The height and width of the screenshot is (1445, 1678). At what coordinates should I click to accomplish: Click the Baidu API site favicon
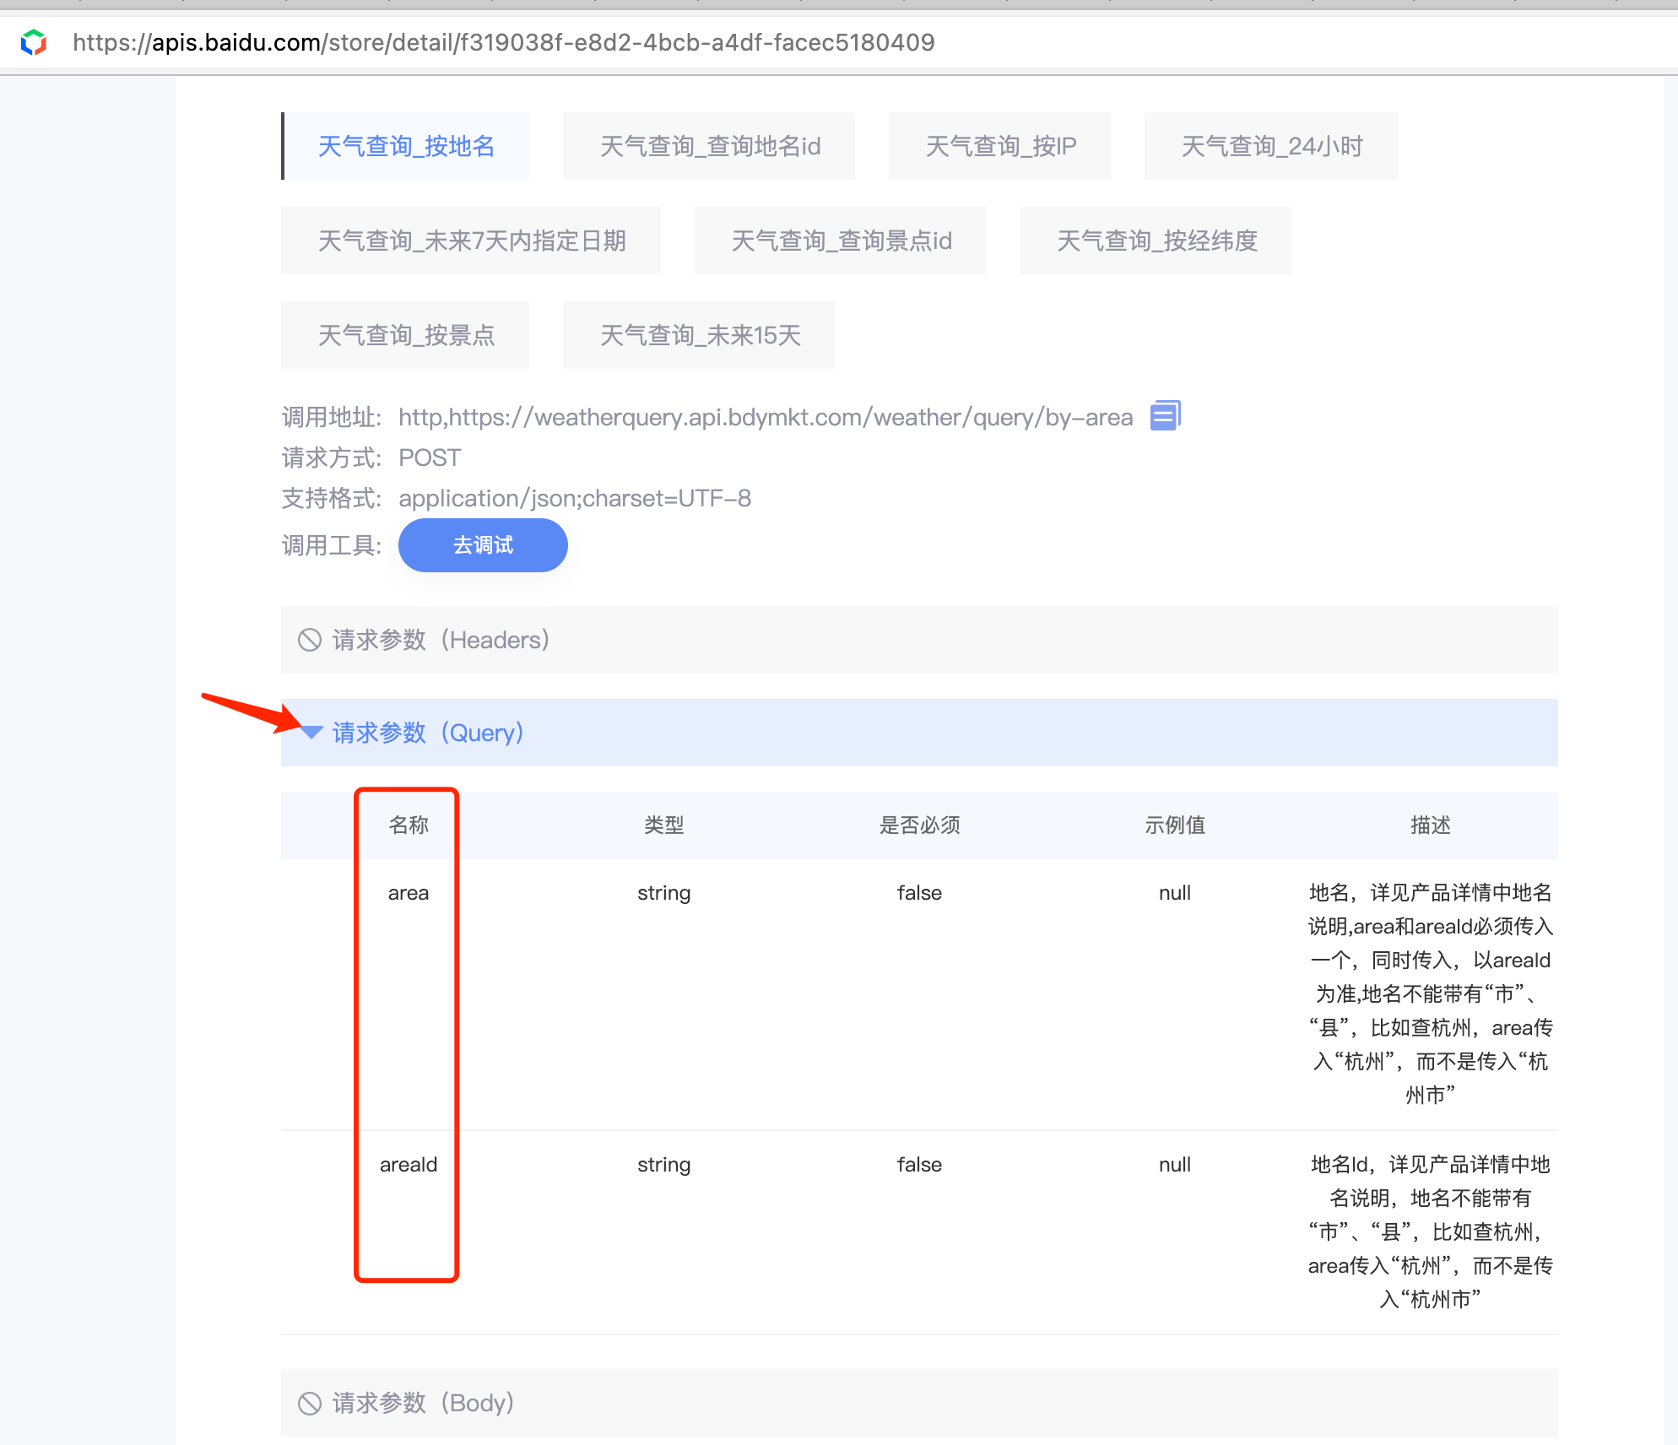pyautogui.click(x=34, y=42)
